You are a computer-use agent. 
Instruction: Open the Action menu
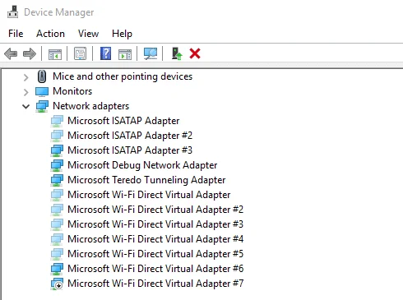point(50,34)
